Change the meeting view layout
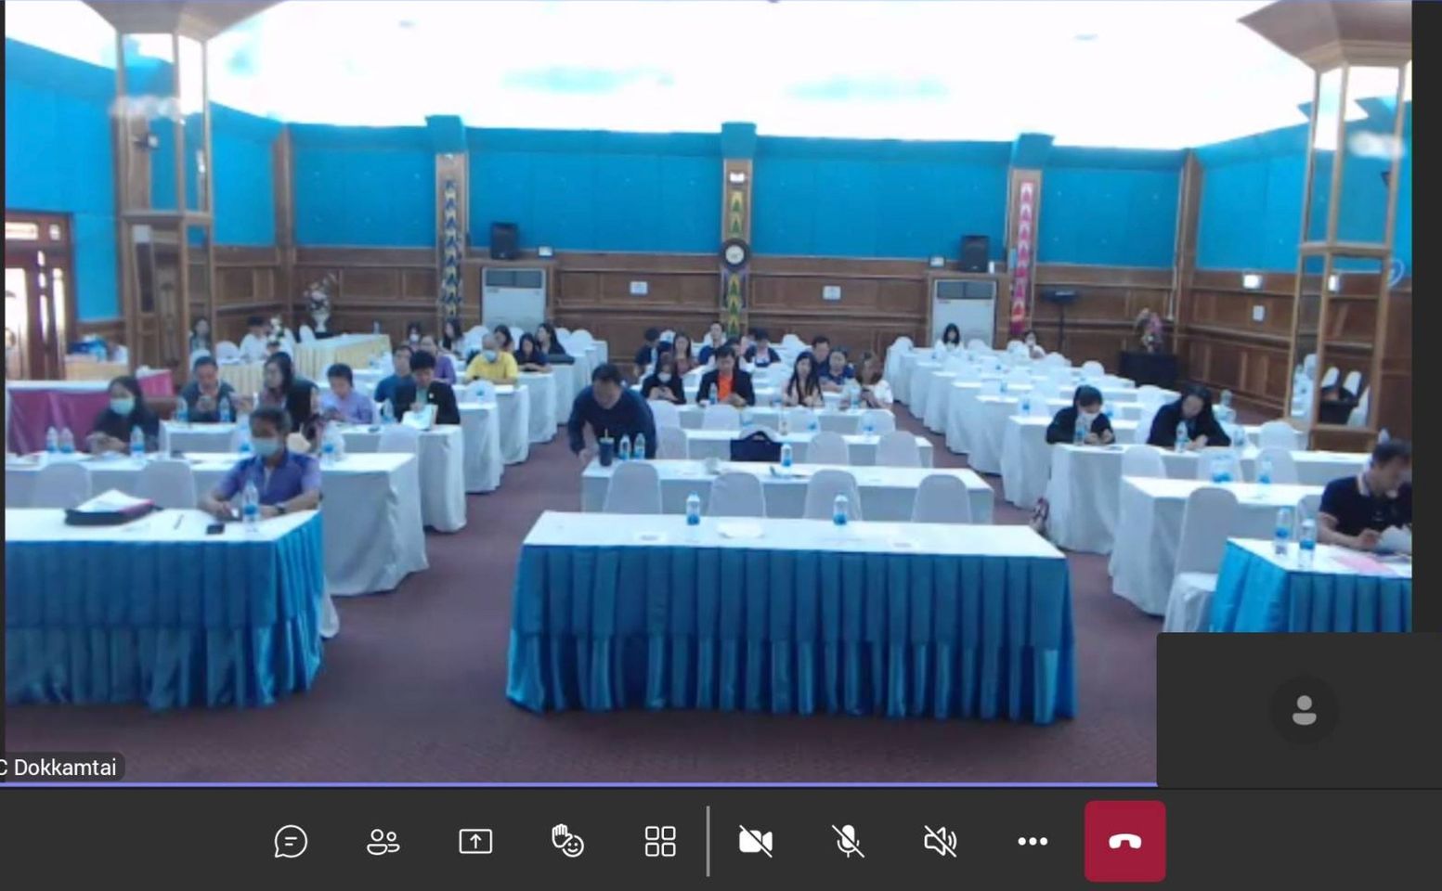The image size is (1442, 891). (660, 842)
